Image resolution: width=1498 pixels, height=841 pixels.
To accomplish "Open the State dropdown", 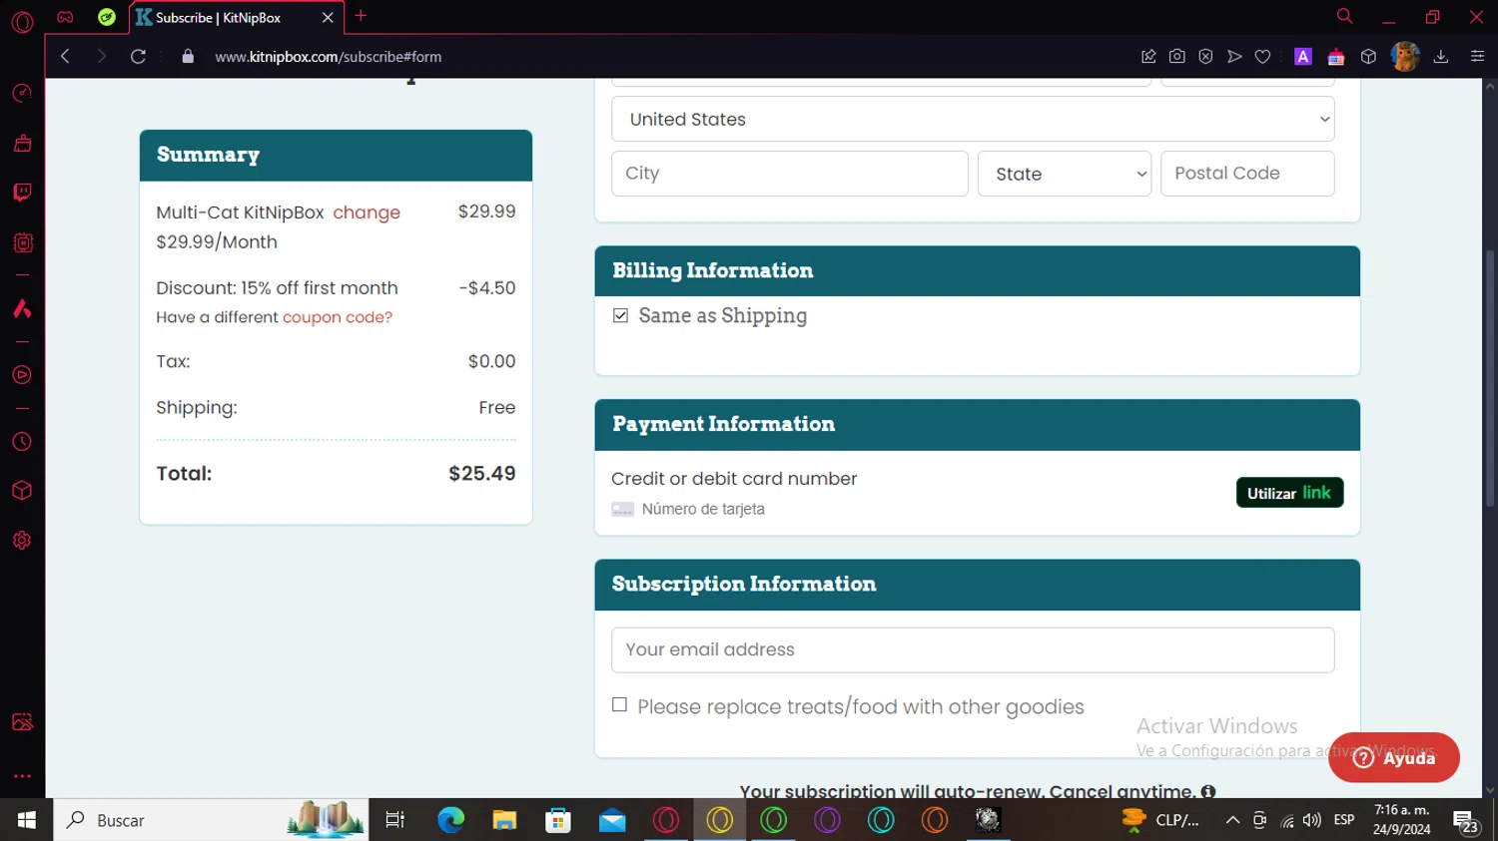I will coord(1065,174).
